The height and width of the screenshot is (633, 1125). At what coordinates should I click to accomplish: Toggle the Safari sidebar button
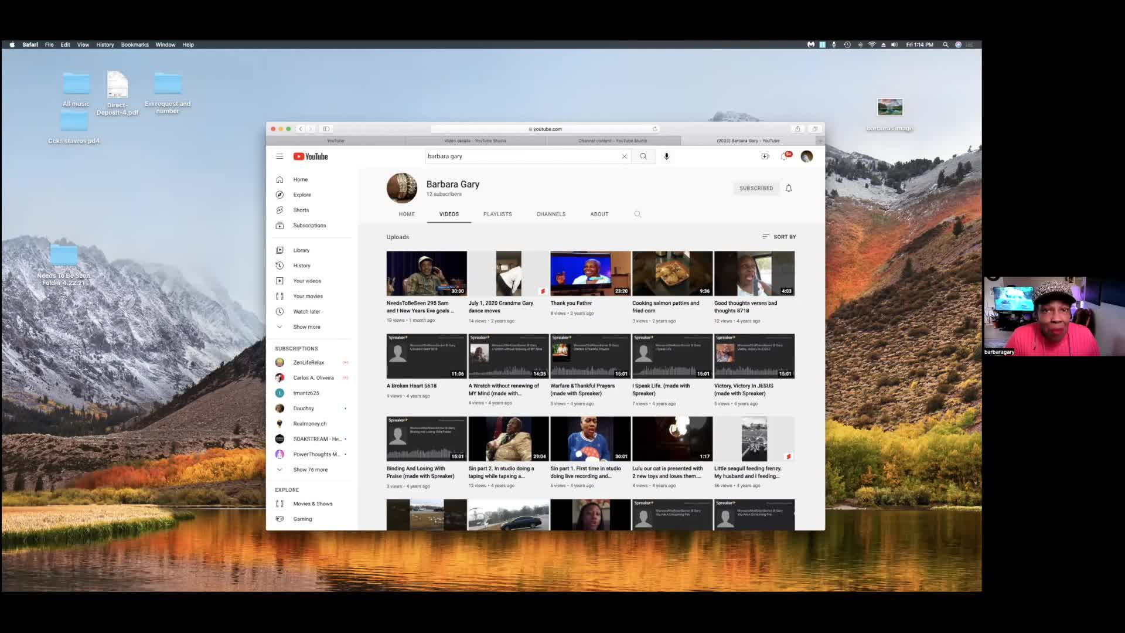[326, 129]
